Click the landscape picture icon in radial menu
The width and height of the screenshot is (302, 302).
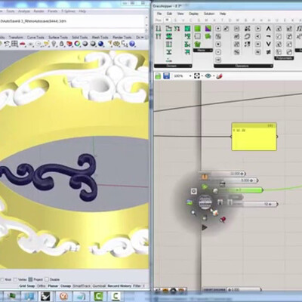tap(190, 202)
